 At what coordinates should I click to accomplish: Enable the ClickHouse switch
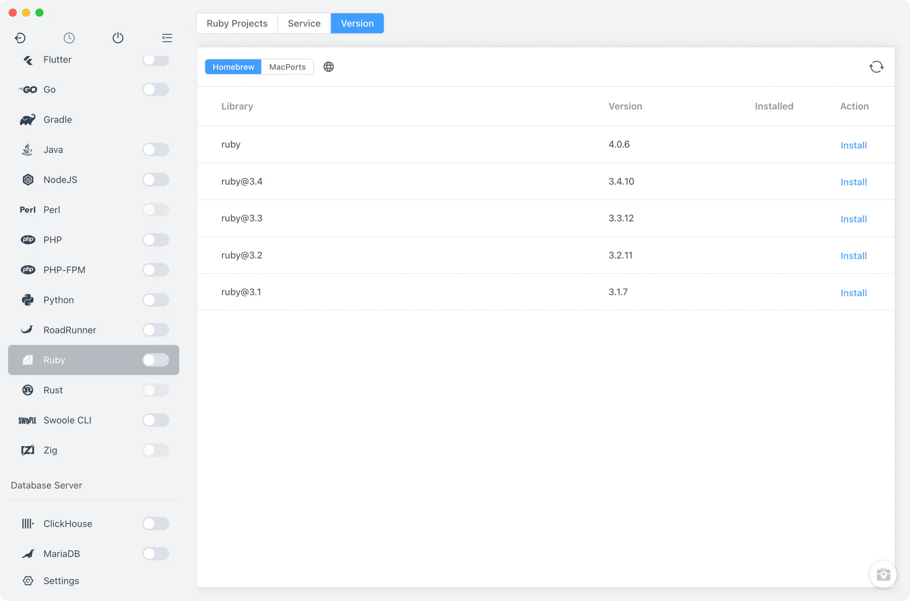[156, 524]
